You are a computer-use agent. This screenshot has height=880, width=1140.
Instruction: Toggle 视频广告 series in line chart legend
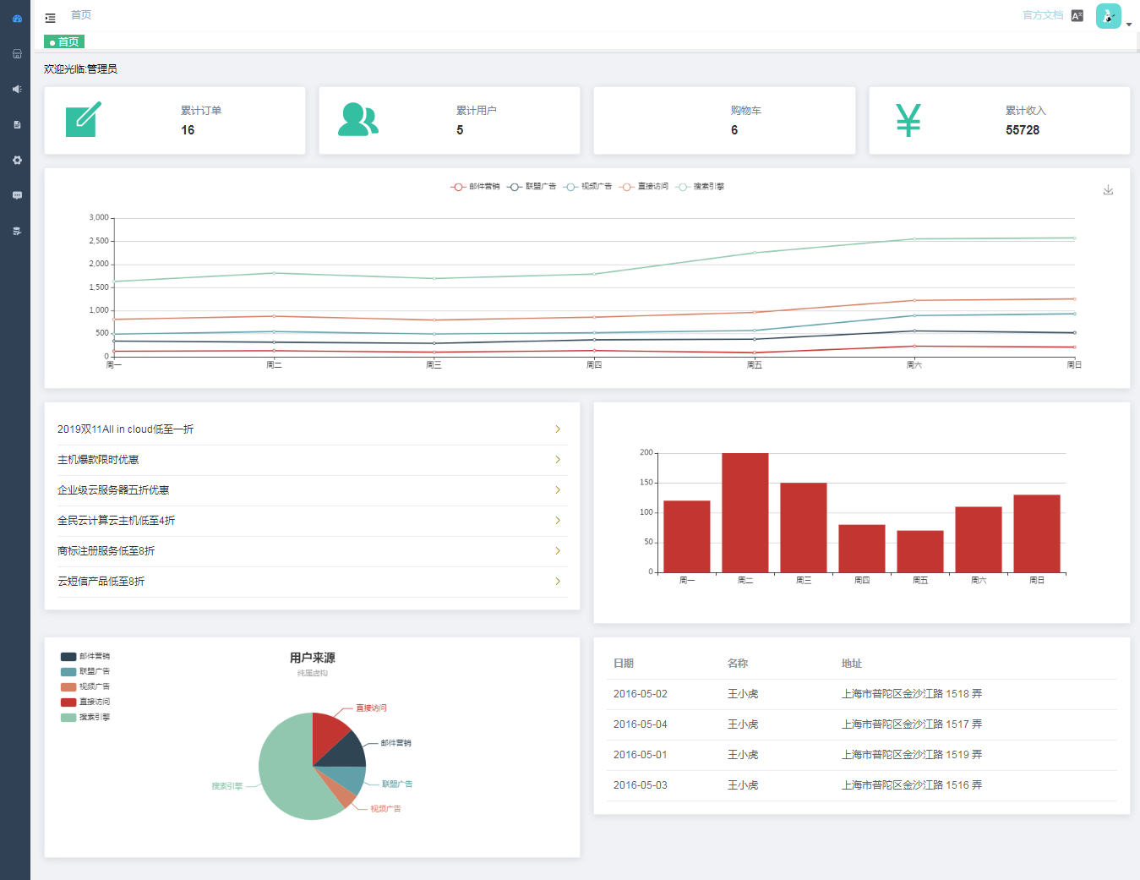(587, 187)
